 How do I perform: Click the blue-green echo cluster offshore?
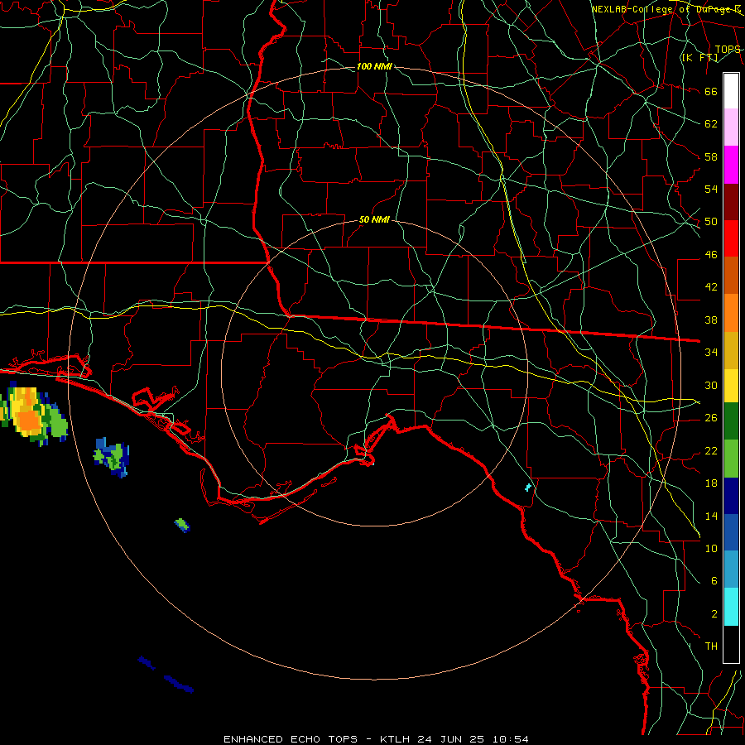111,457
